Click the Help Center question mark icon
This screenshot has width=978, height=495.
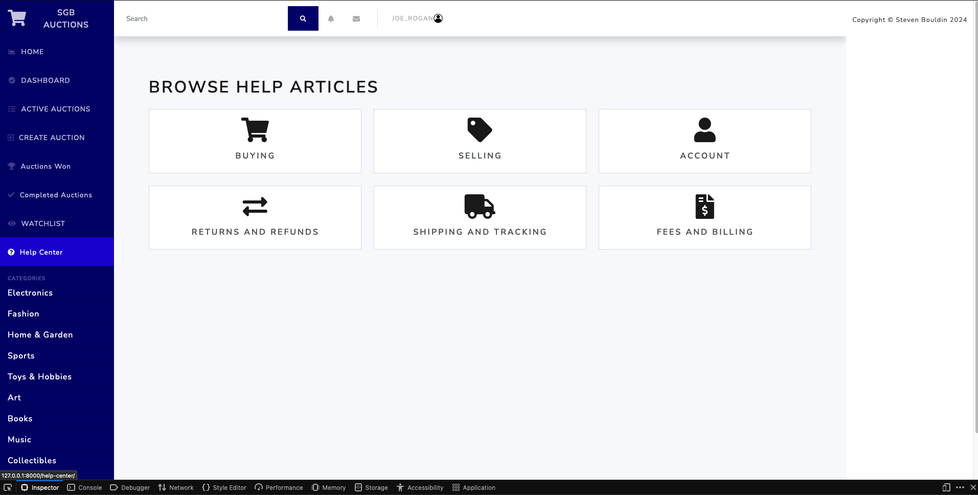[x=11, y=252]
